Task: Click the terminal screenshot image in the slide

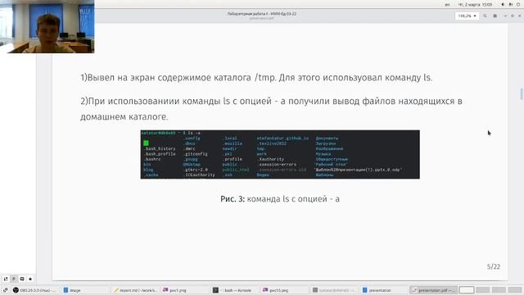Action: pos(280,154)
